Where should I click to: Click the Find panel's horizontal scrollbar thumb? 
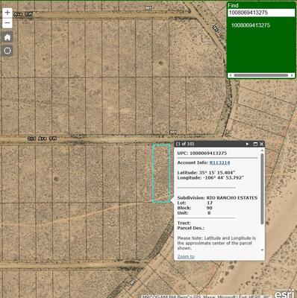(x=261, y=75)
